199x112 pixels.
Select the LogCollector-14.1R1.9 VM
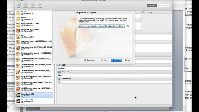[34, 25]
